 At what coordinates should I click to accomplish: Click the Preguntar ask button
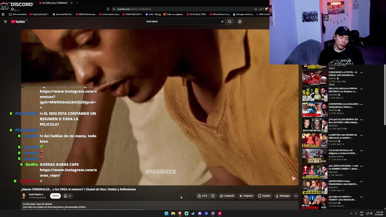coord(246,196)
